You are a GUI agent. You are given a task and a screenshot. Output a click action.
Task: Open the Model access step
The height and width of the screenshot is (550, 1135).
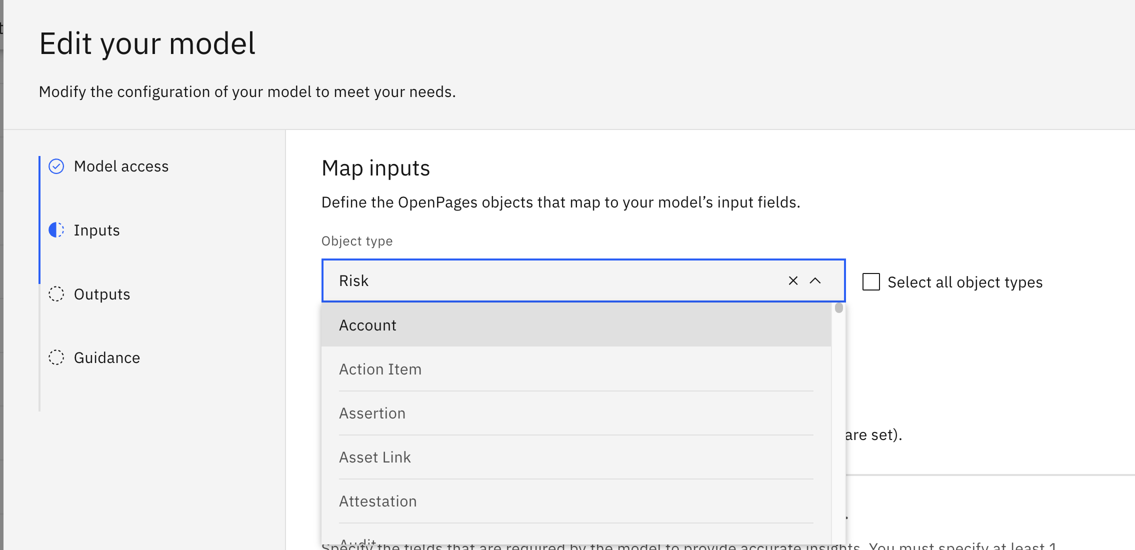[121, 166]
